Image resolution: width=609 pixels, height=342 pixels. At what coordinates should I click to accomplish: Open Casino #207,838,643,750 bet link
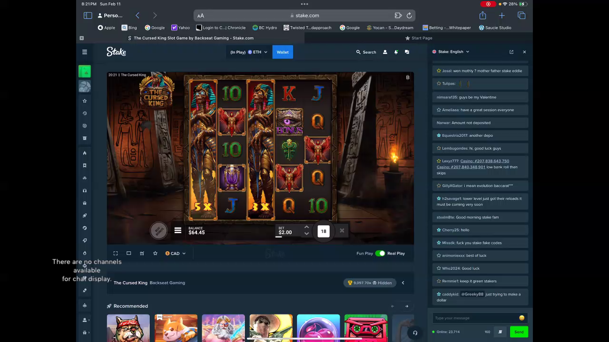click(484, 161)
